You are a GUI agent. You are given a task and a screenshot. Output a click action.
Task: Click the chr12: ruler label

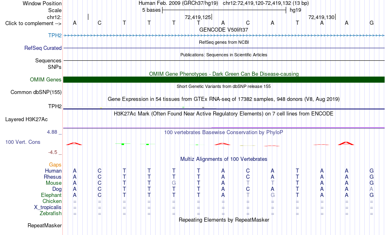pyautogui.click(x=54, y=17)
